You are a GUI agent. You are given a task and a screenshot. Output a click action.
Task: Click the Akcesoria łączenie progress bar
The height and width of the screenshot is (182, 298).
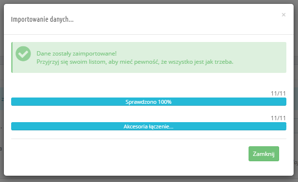coord(149,126)
